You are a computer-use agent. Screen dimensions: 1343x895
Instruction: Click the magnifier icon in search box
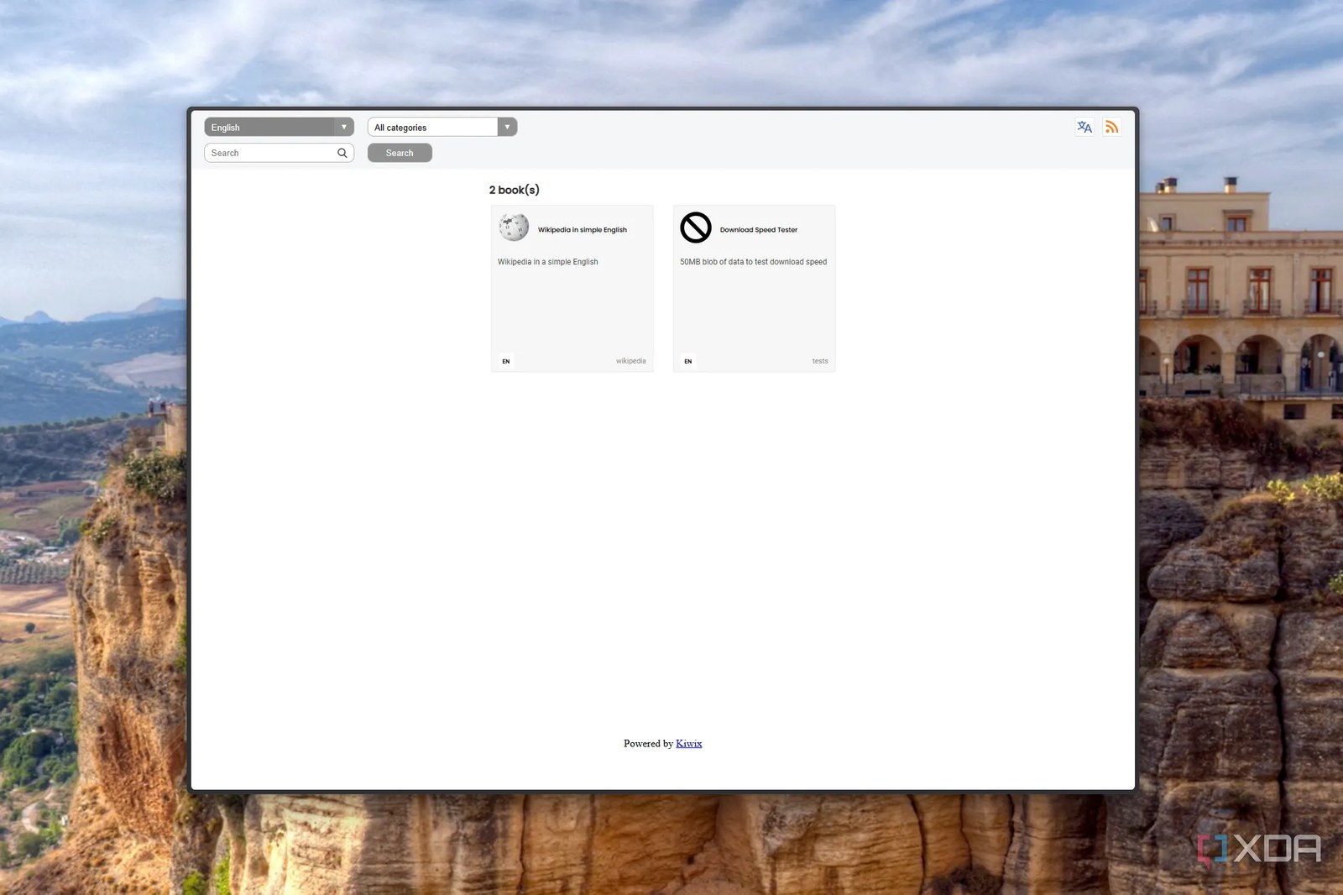tap(342, 153)
